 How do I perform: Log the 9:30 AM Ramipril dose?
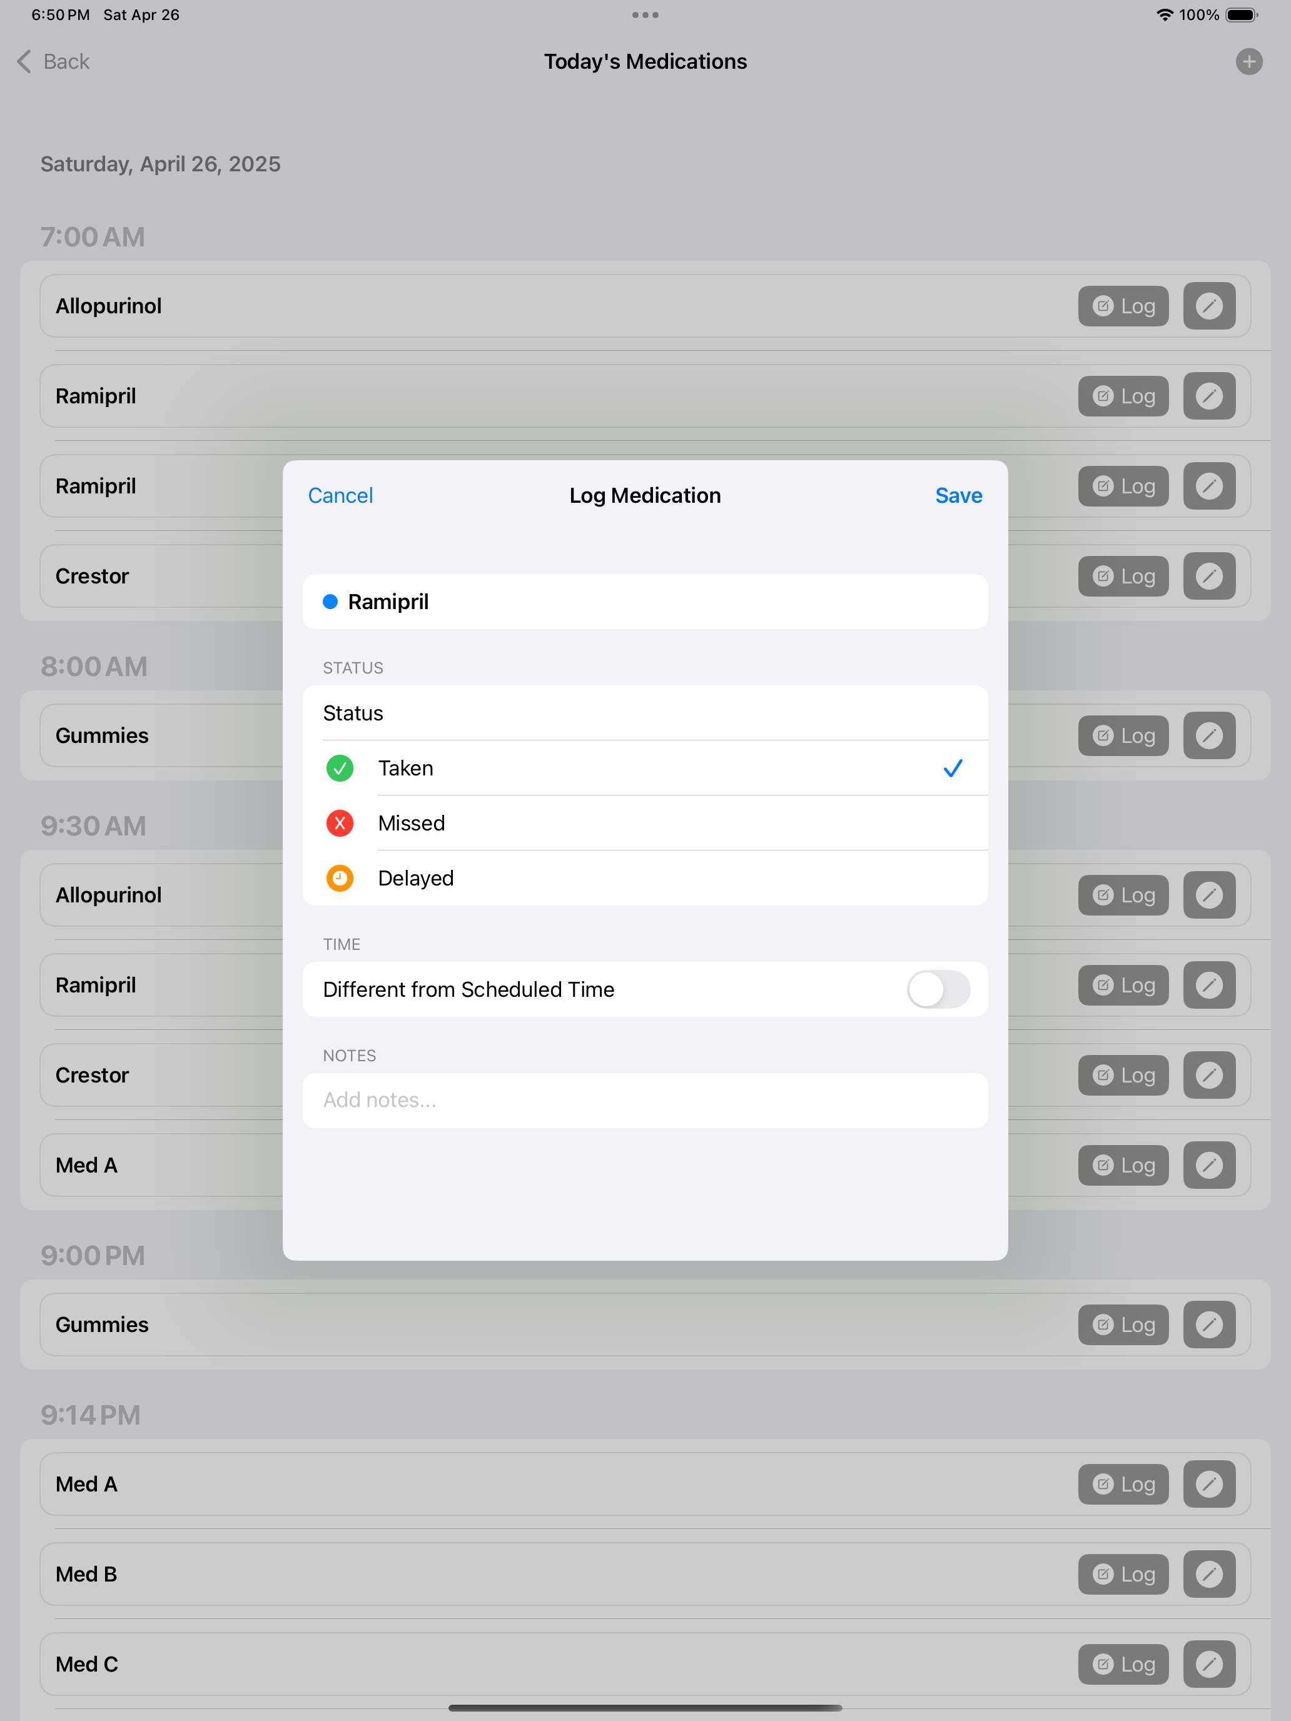click(1123, 985)
